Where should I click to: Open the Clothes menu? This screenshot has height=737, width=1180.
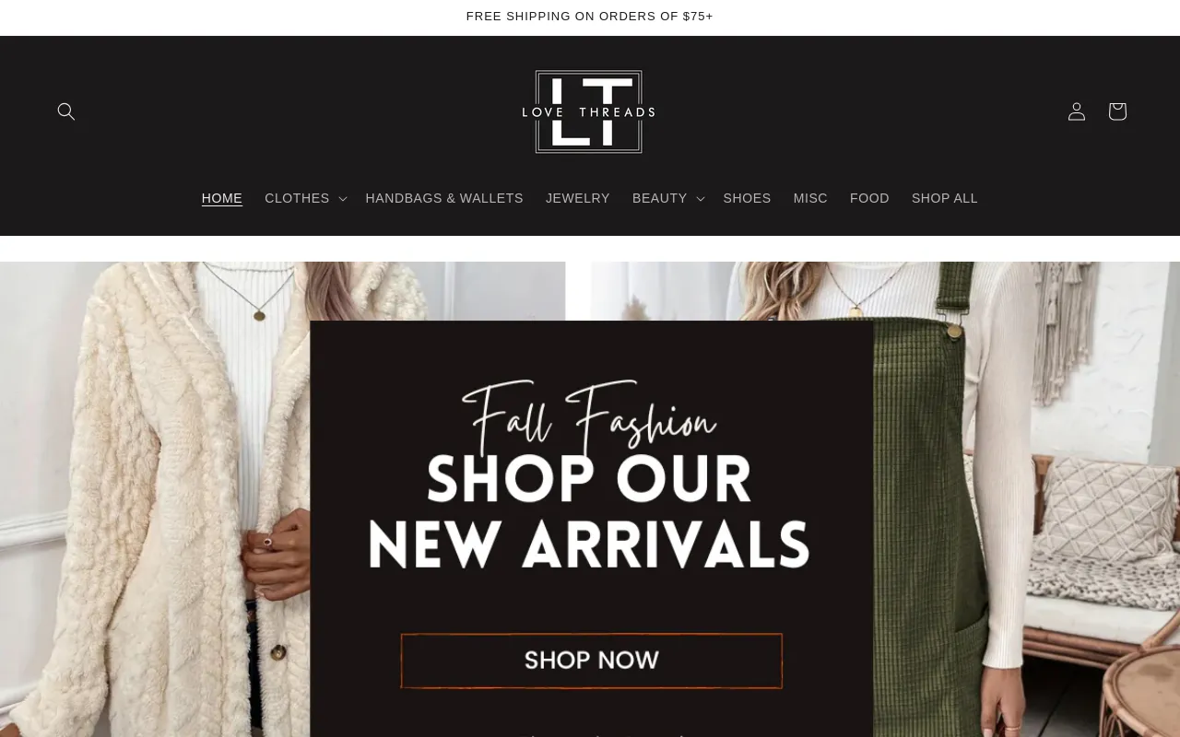coord(297,198)
